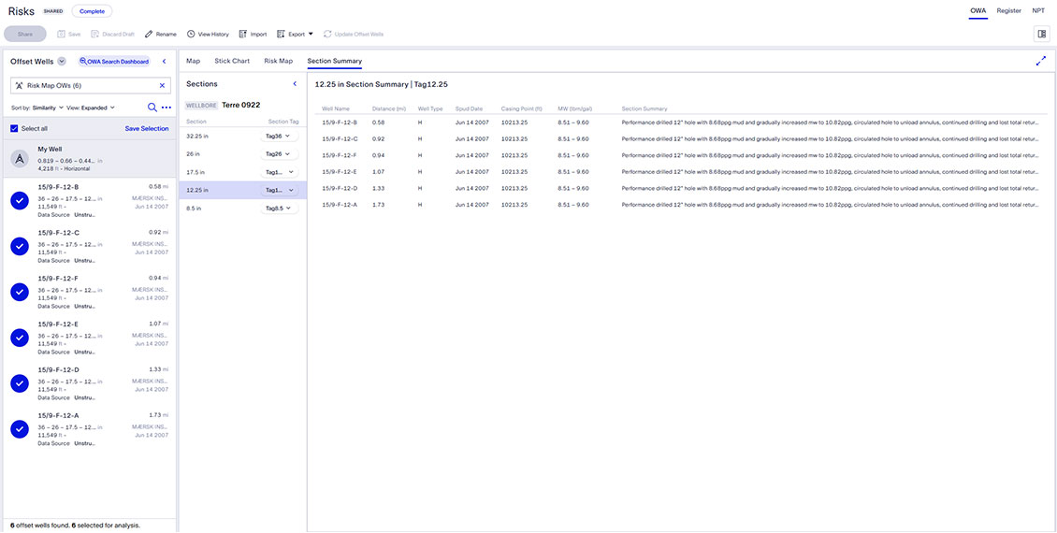Image resolution: width=1057 pixels, height=533 pixels.
Task: Click the Distance (mi) column header
Action: pyautogui.click(x=387, y=108)
